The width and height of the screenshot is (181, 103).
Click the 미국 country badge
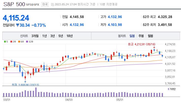[x=45, y=4]
